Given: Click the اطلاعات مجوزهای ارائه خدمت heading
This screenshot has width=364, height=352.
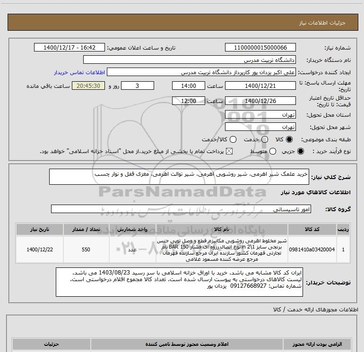Looking at the screenshot, I should pyautogui.click(x=316, y=309).
